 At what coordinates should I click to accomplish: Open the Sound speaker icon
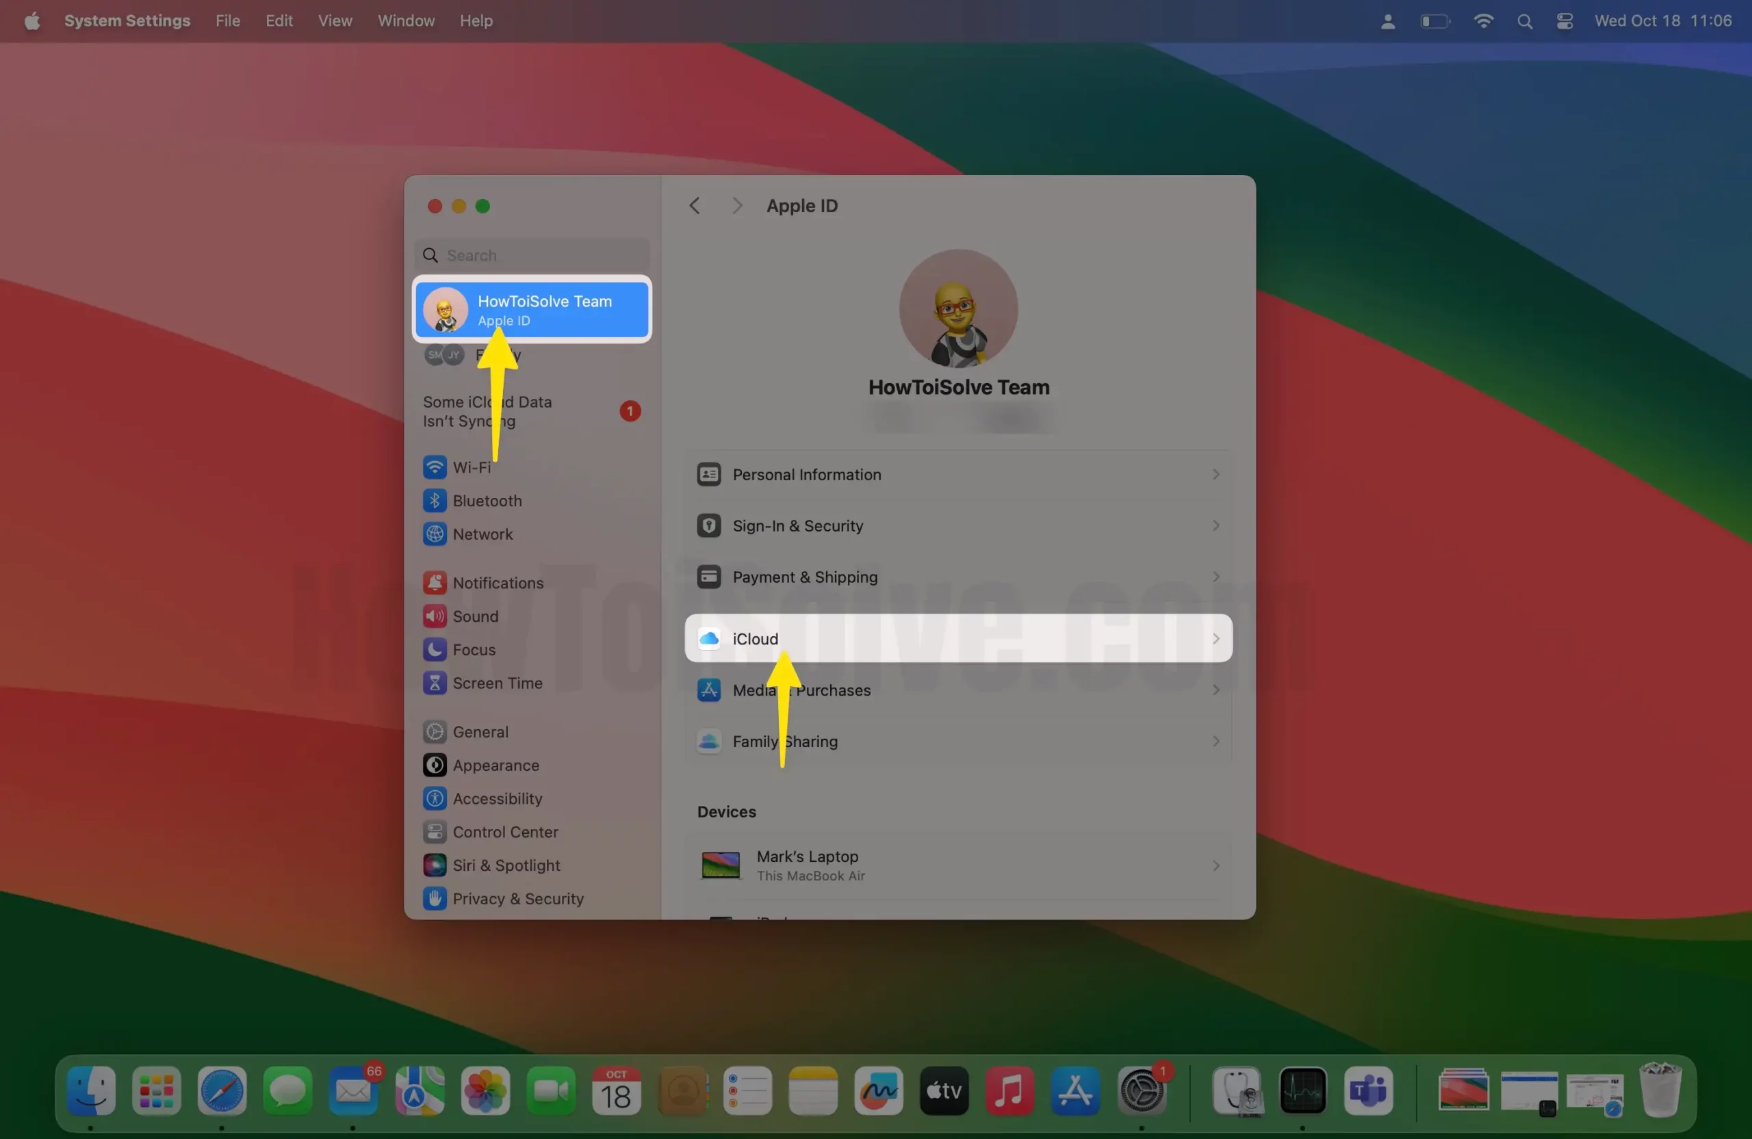point(435,616)
